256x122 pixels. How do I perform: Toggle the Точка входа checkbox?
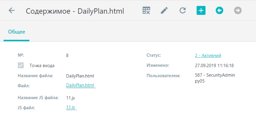point(21,65)
